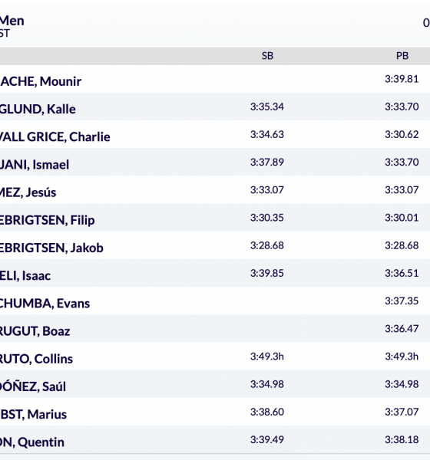Screen dimensions: 430x460
Task: Click Collins' season best 3:49.3h
Action: click(267, 356)
